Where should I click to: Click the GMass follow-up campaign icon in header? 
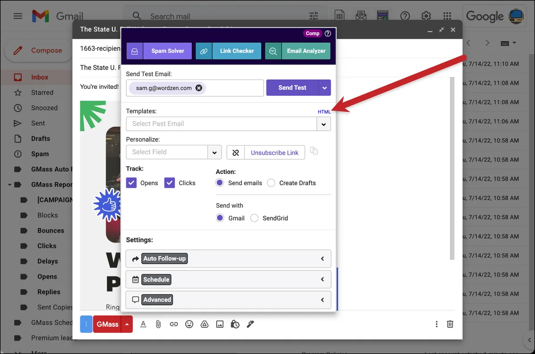point(361,16)
